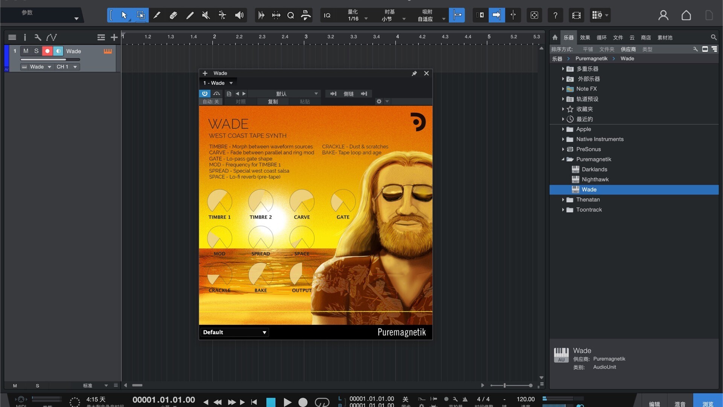Switch to the Files browser tab
Viewport: 723px width, 407px height.
(618, 37)
